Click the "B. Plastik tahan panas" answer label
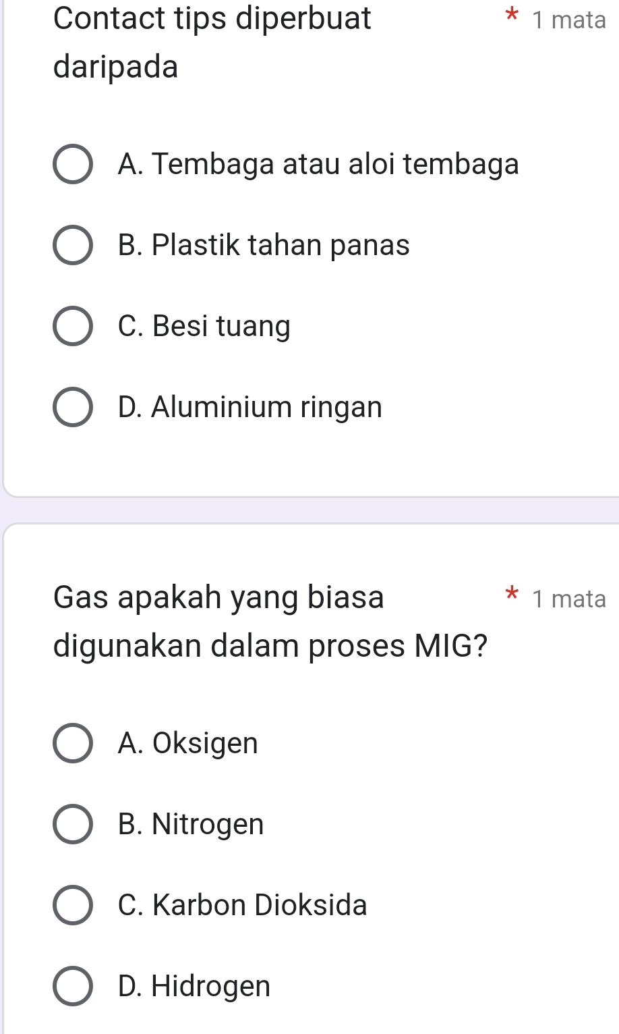Screen dimensions: 619x1034 coord(264,245)
